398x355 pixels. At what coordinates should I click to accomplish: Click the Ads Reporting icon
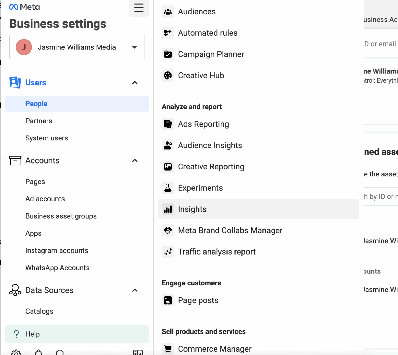coord(168,124)
